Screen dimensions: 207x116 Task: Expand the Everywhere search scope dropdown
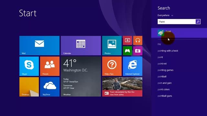coord(165,15)
